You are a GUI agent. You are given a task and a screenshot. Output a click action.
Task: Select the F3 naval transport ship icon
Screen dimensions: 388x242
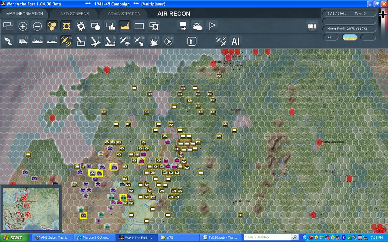tap(37, 41)
